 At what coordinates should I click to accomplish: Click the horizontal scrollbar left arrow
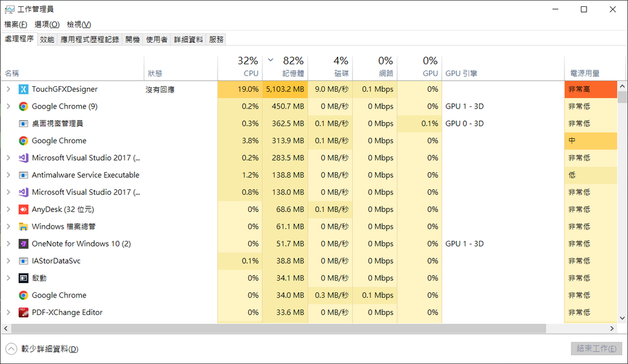[x=6, y=328]
